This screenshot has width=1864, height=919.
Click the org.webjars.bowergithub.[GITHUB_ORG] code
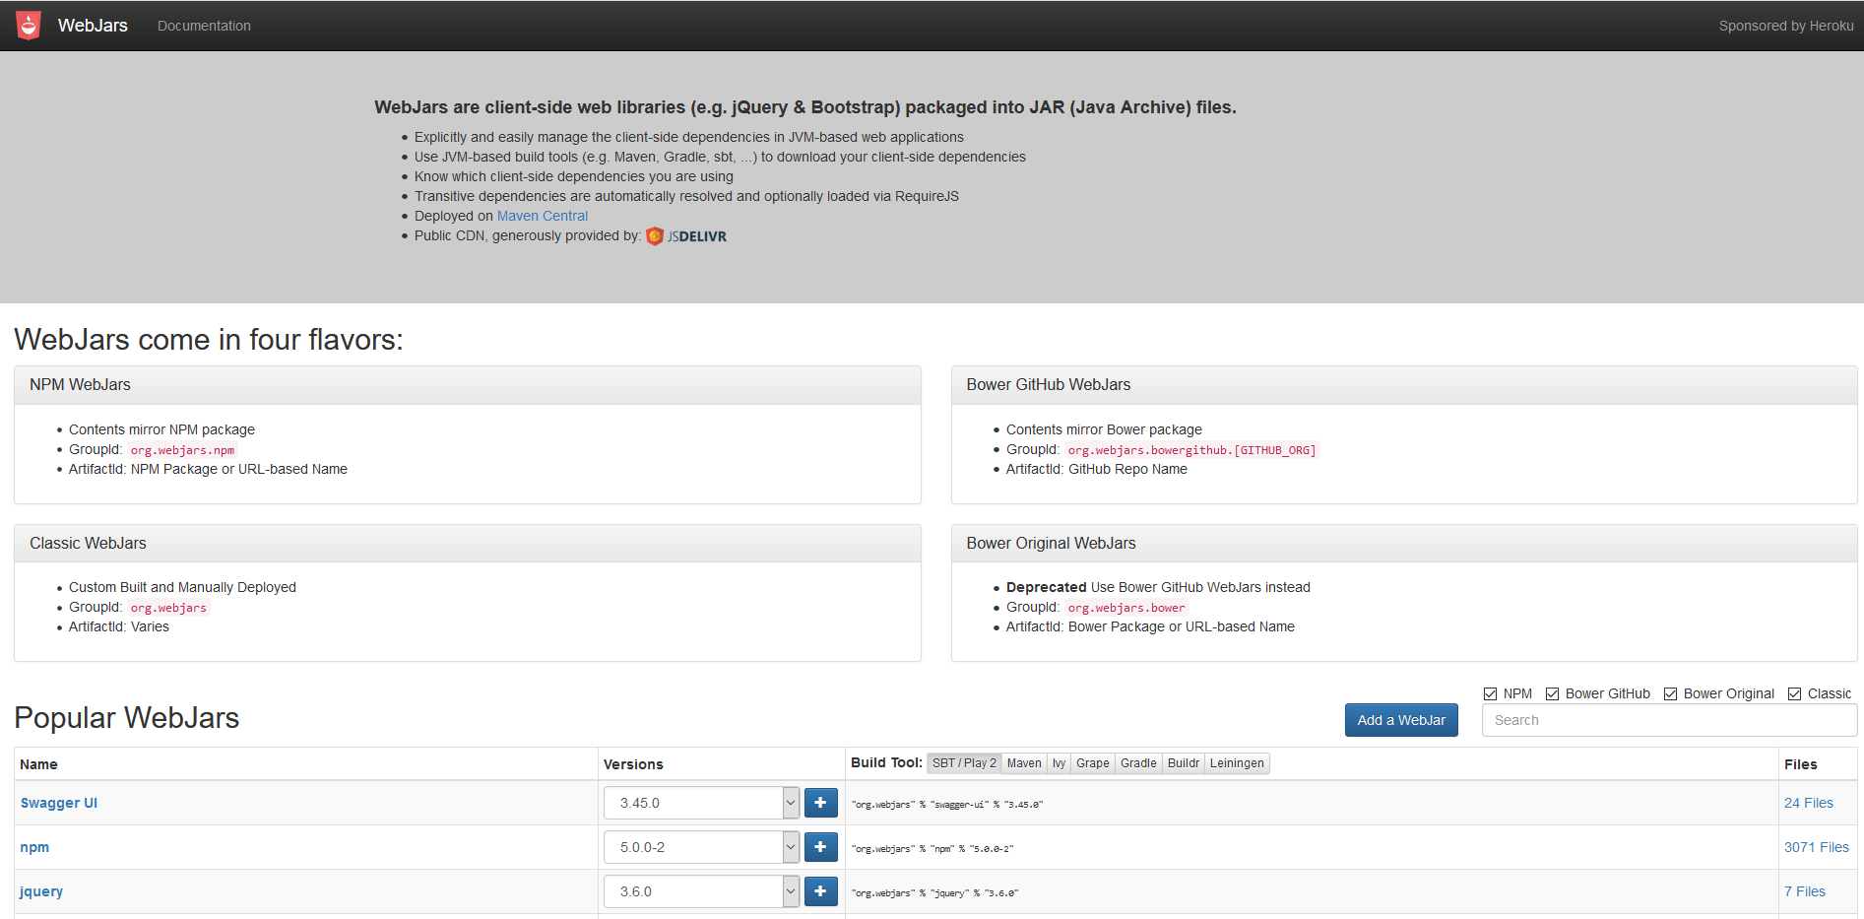click(1191, 450)
